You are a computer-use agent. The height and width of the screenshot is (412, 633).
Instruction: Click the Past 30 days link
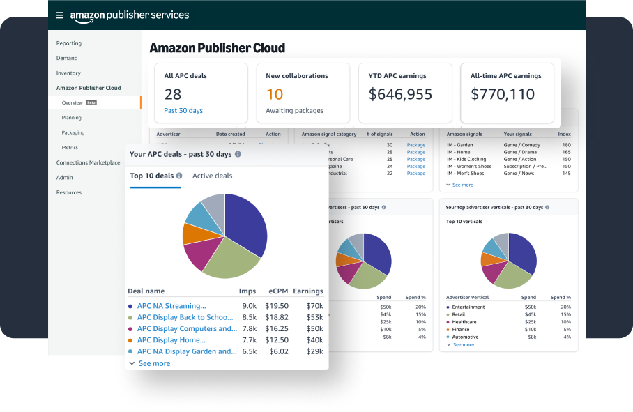(x=183, y=111)
